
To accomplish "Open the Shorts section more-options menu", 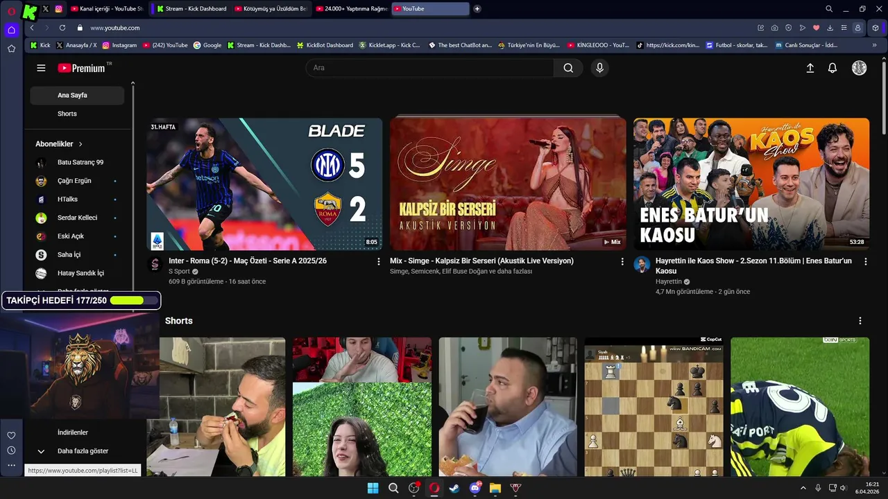I will (x=860, y=321).
